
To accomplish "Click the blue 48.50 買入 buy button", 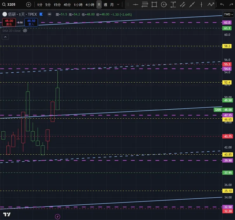I will point(31,22).
